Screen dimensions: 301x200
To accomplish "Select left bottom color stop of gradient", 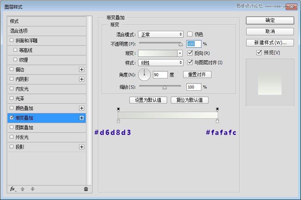I will point(119,121).
